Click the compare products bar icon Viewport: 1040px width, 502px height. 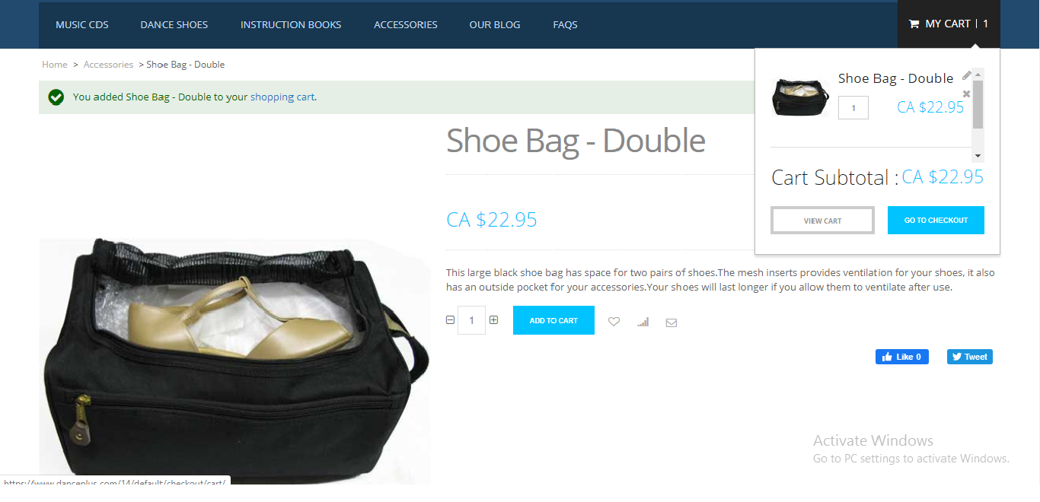tap(643, 322)
